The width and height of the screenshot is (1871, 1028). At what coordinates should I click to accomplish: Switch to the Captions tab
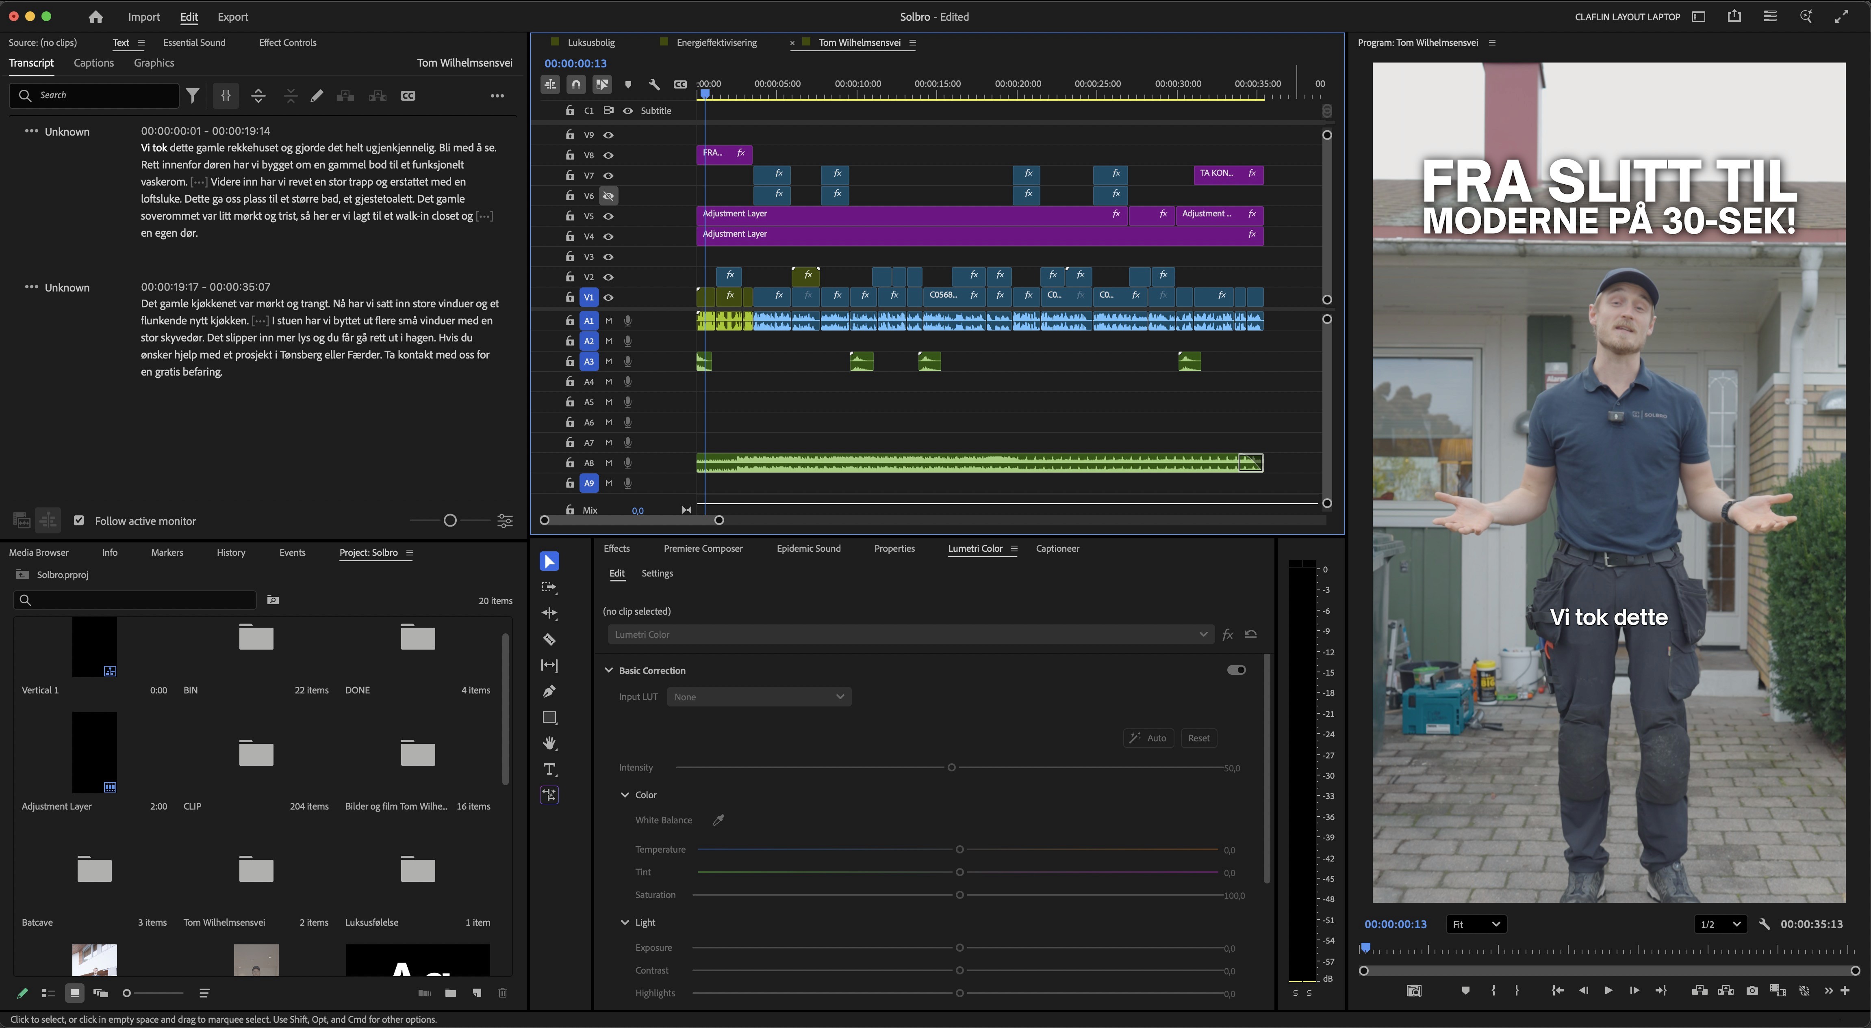pos(94,63)
